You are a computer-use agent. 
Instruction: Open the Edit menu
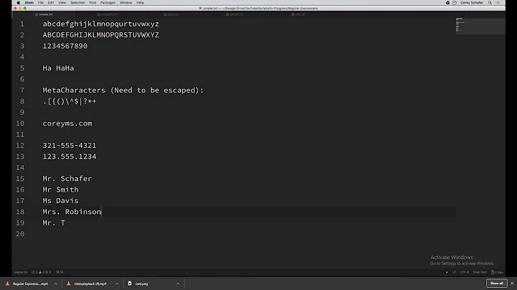(x=51, y=3)
